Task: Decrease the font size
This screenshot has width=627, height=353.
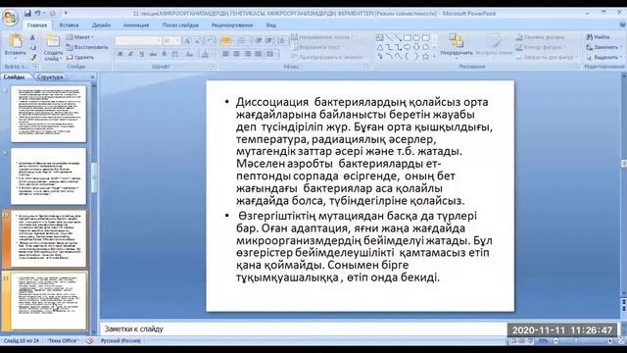Action: pos(198,41)
